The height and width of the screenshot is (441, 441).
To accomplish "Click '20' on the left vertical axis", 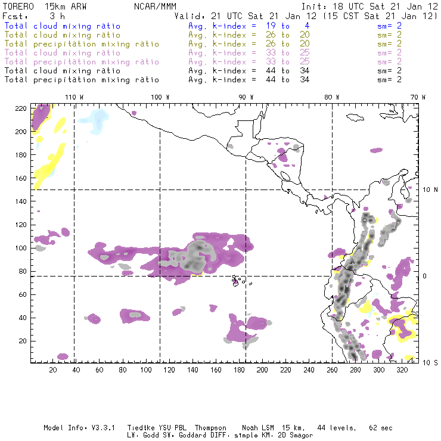I will point(23,341).
